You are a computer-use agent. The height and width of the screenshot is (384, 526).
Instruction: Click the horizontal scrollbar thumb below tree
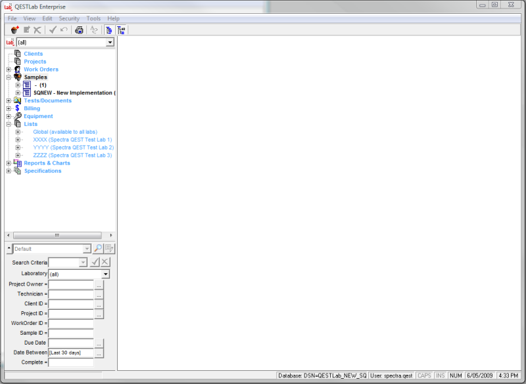click(57, 235)
